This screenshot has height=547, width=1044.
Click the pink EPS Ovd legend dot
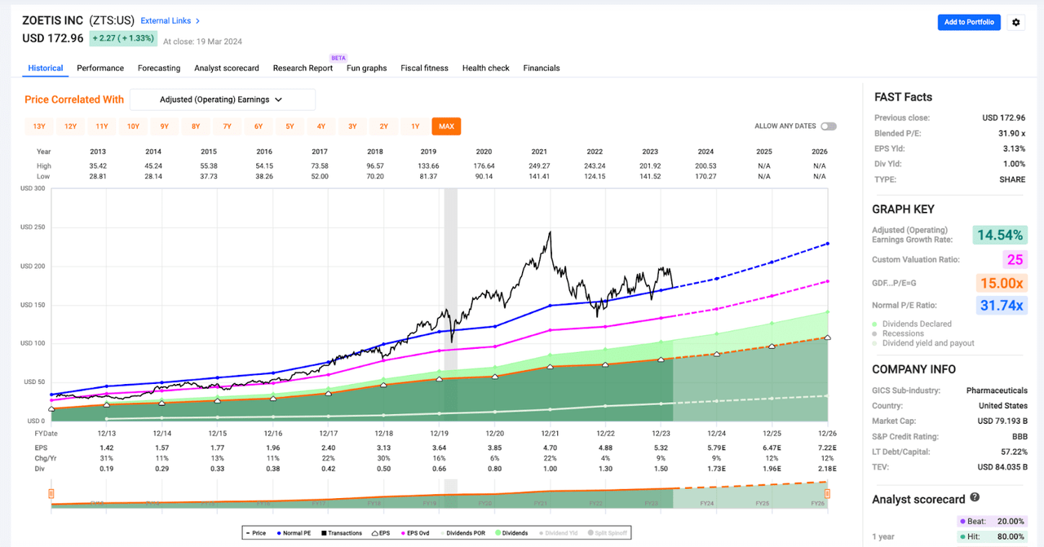[x=404, y=532]
